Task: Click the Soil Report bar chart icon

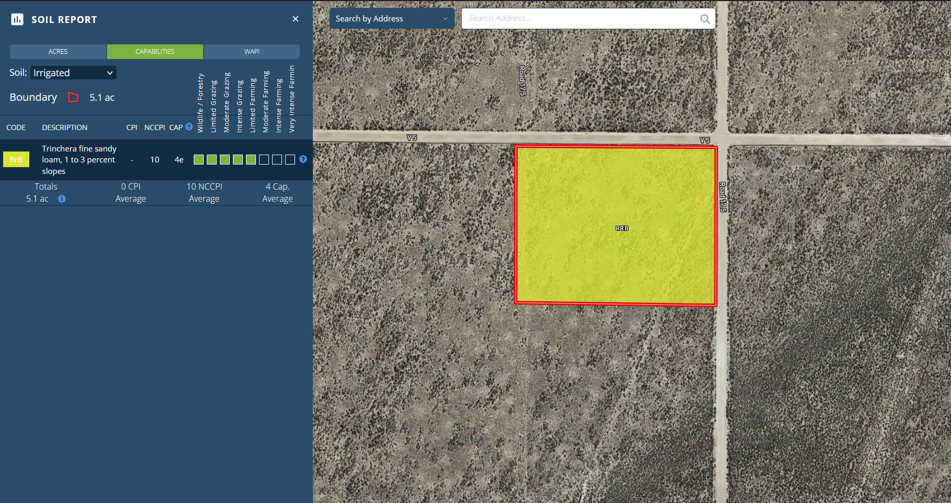Action: click(x=17, y=19)
